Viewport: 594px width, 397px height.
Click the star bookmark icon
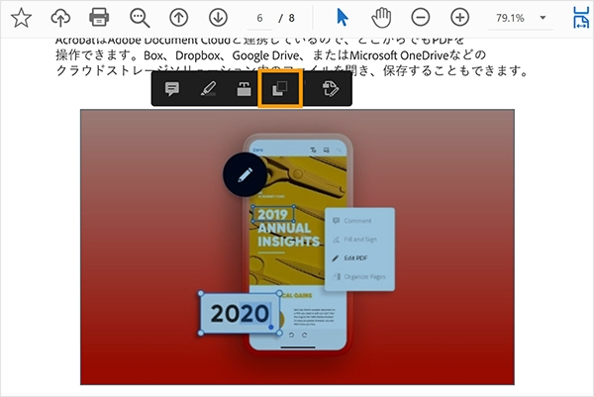pos(21,18)
